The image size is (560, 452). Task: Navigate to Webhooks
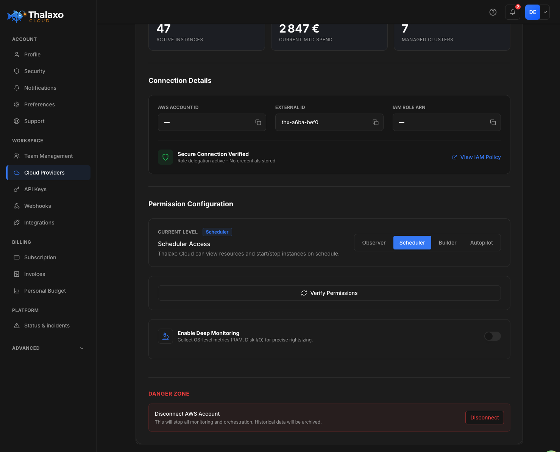(x=48, y=206)
